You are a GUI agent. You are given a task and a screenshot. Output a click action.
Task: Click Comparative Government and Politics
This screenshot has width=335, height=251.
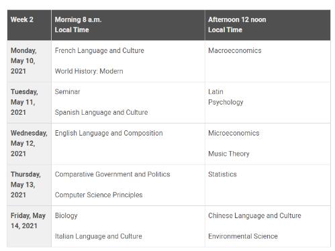pyautogui.click(x=112, y=174)
